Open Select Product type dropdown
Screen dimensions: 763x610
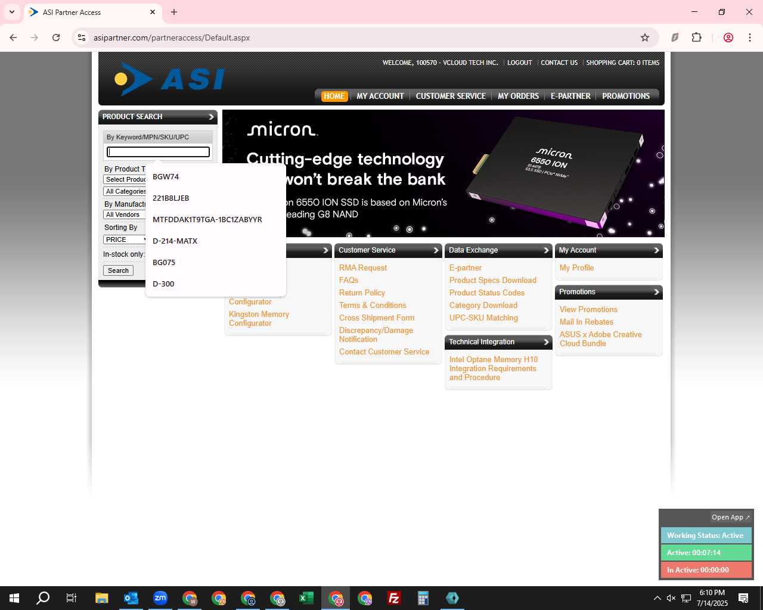tap(125, 179)
